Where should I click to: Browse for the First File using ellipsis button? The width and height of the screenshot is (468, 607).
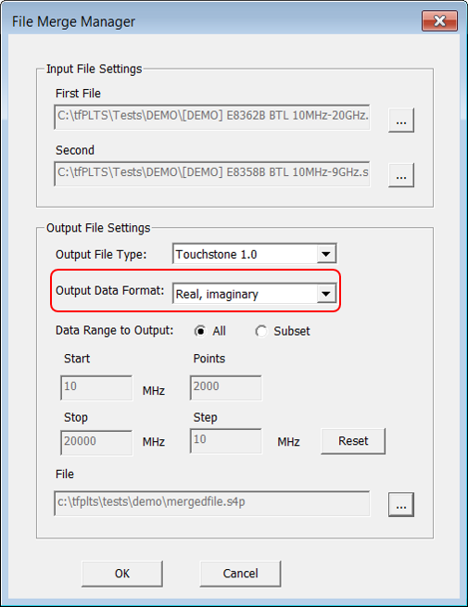(401, 120)
